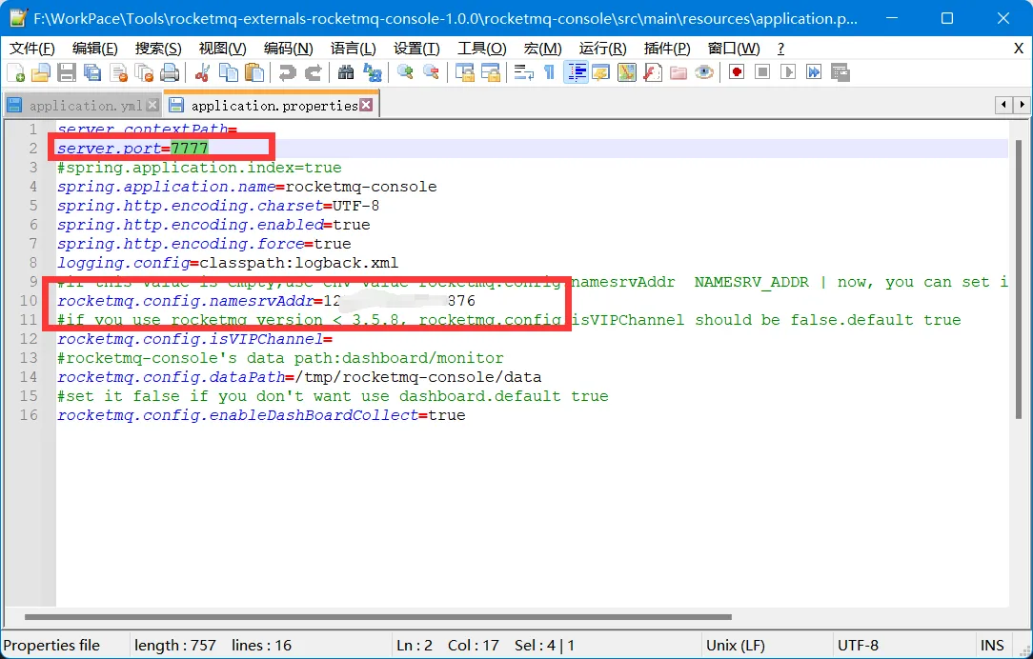Open the 视图(V) menu
The image size is (1033, 659).
click(223, 49)
